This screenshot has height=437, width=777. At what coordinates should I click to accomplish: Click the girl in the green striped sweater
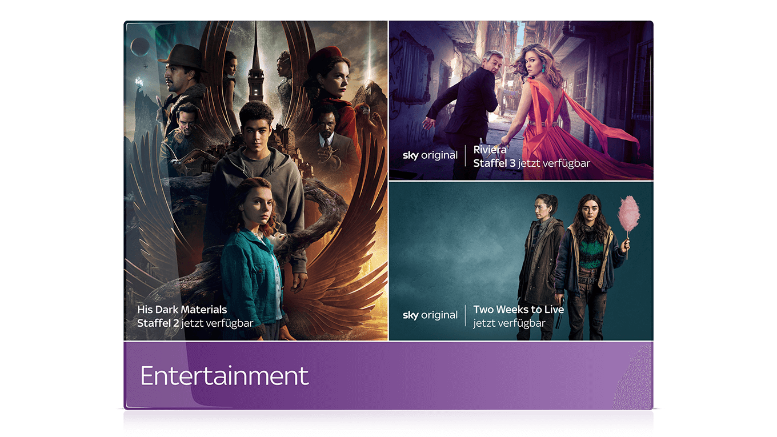coord(588,251)
